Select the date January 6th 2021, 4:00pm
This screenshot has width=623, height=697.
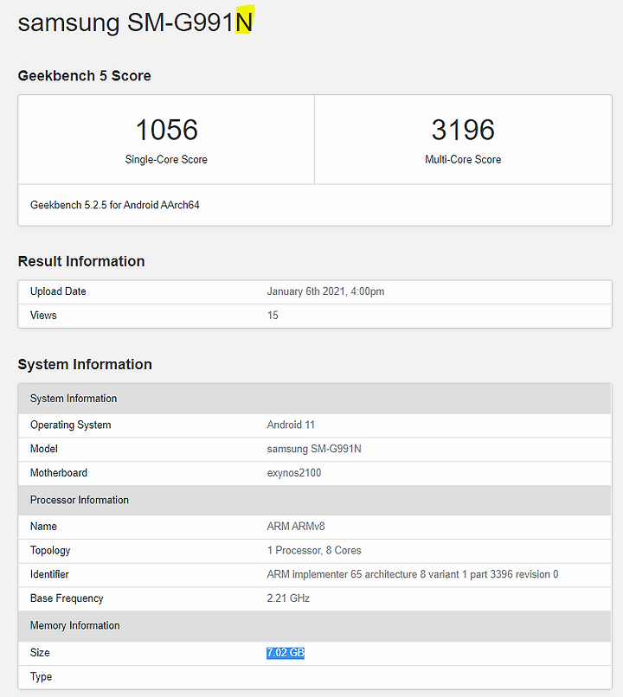325,291
